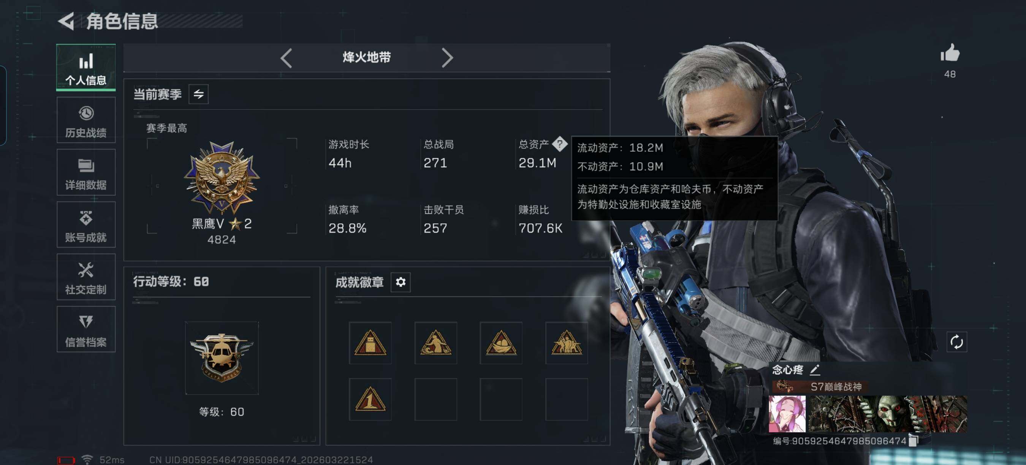Open the 信誉档案 reputation file
Screen dimensions: 1026x465
click(x=86, y=330)
